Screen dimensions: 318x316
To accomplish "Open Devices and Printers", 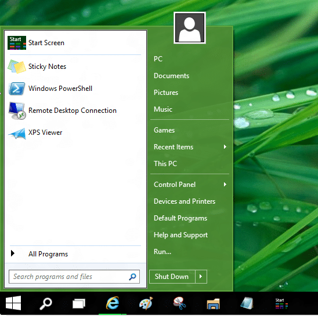I will pos(185,201).
